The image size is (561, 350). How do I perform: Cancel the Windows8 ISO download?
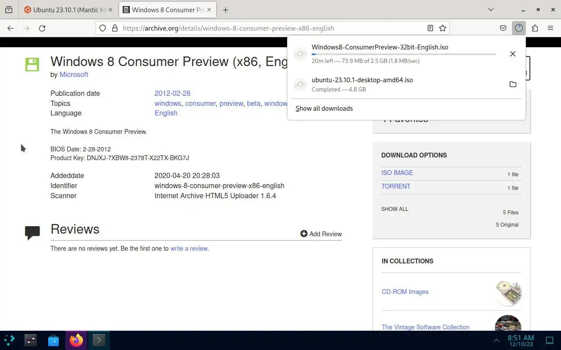[x=513, y=54]
